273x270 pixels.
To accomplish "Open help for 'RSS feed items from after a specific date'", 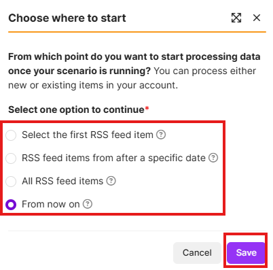I will pos(213,158).
